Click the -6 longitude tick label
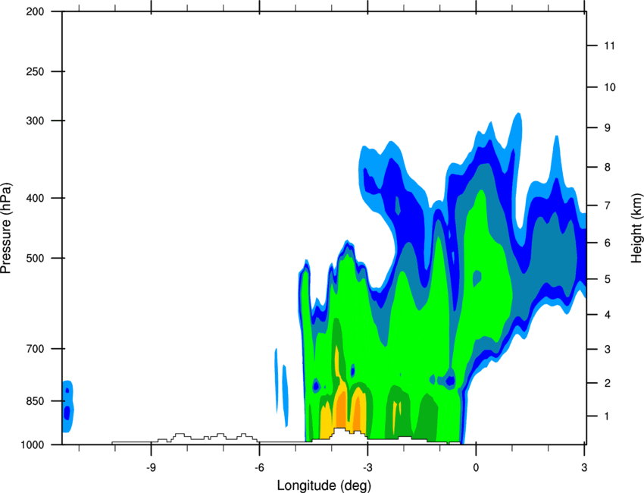644x493 pixels. [259, 468]
